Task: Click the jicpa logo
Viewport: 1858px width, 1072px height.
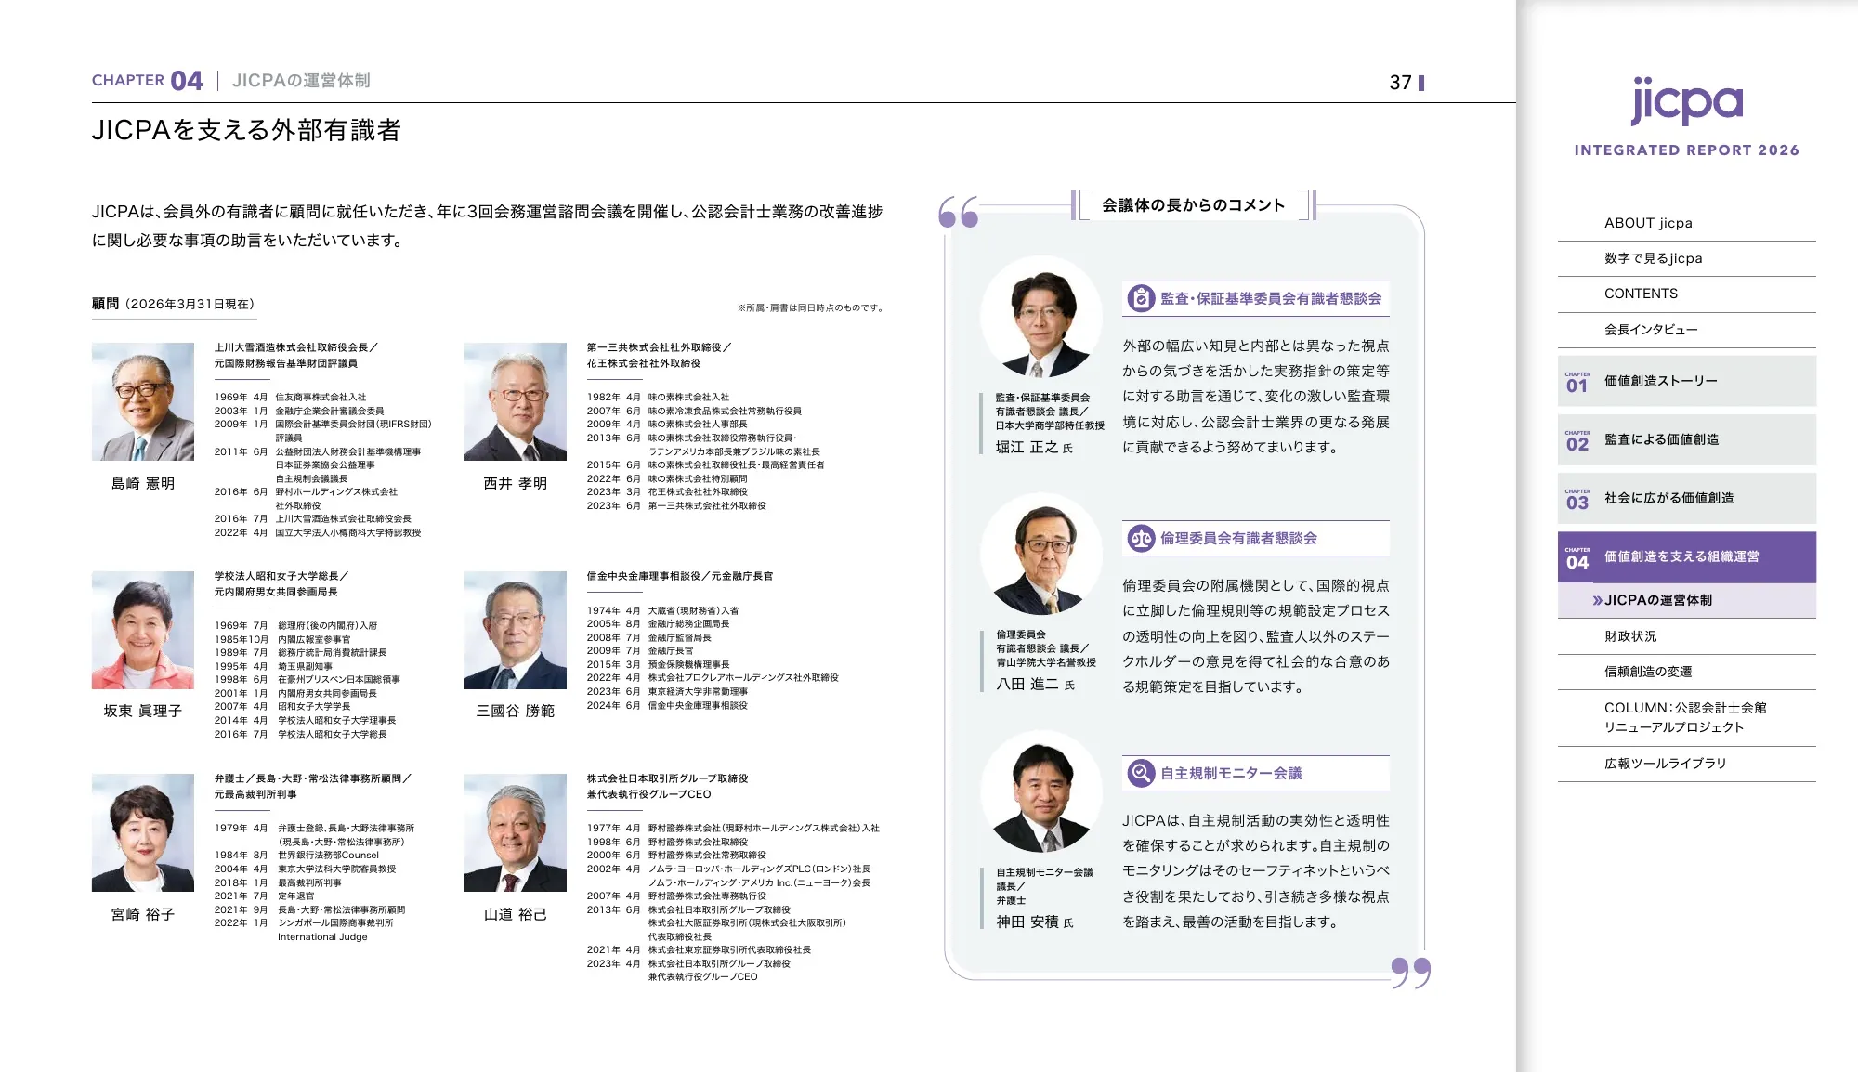Action: pos(1686,101)
